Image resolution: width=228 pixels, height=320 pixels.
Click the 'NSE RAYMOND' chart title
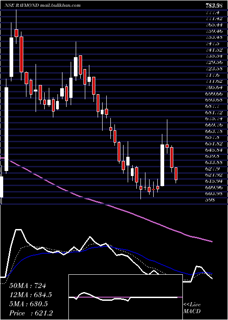click(x=21, y=5)
